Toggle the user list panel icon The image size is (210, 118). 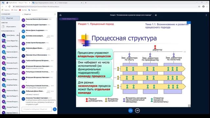pos(60,15)
